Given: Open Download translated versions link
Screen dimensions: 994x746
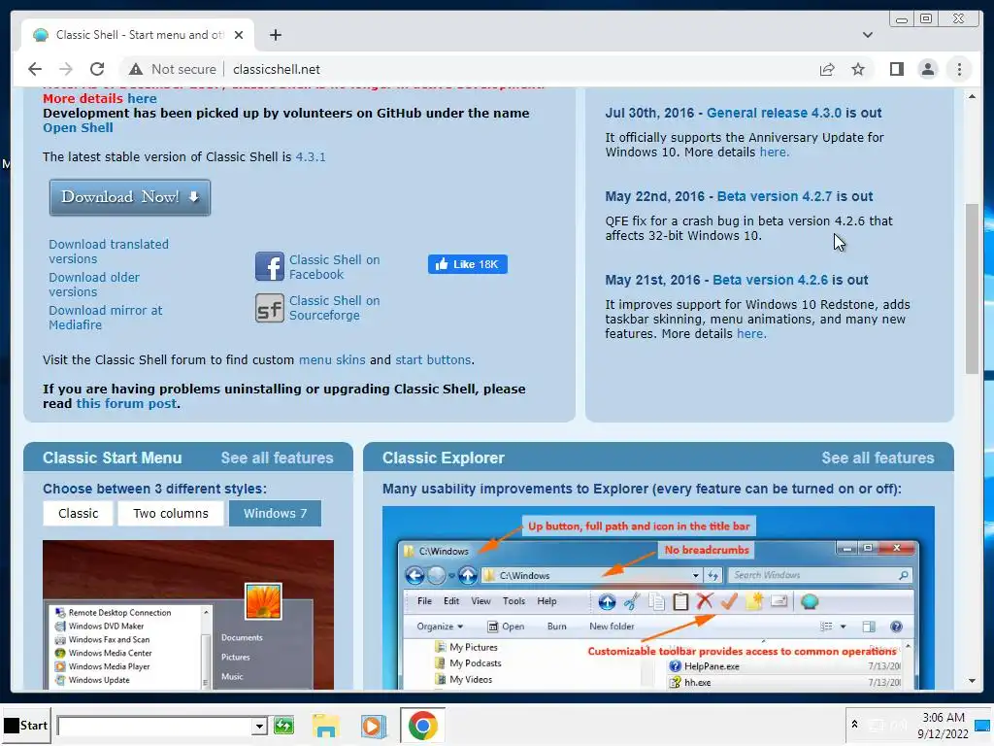Looking at the screenshot, I should tap(109, 252).
